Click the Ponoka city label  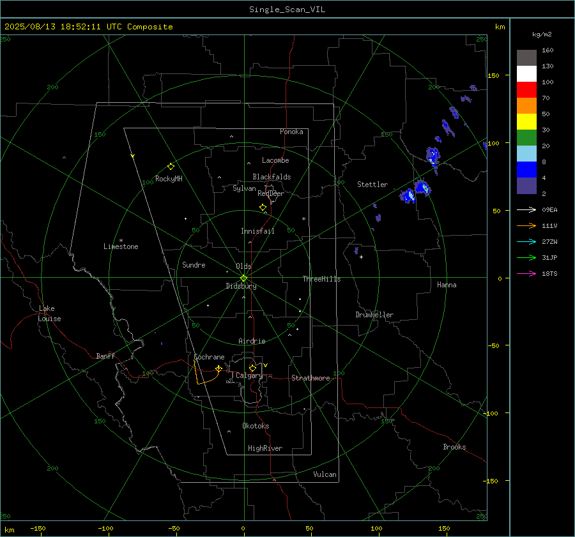click(x=291, y=132)
